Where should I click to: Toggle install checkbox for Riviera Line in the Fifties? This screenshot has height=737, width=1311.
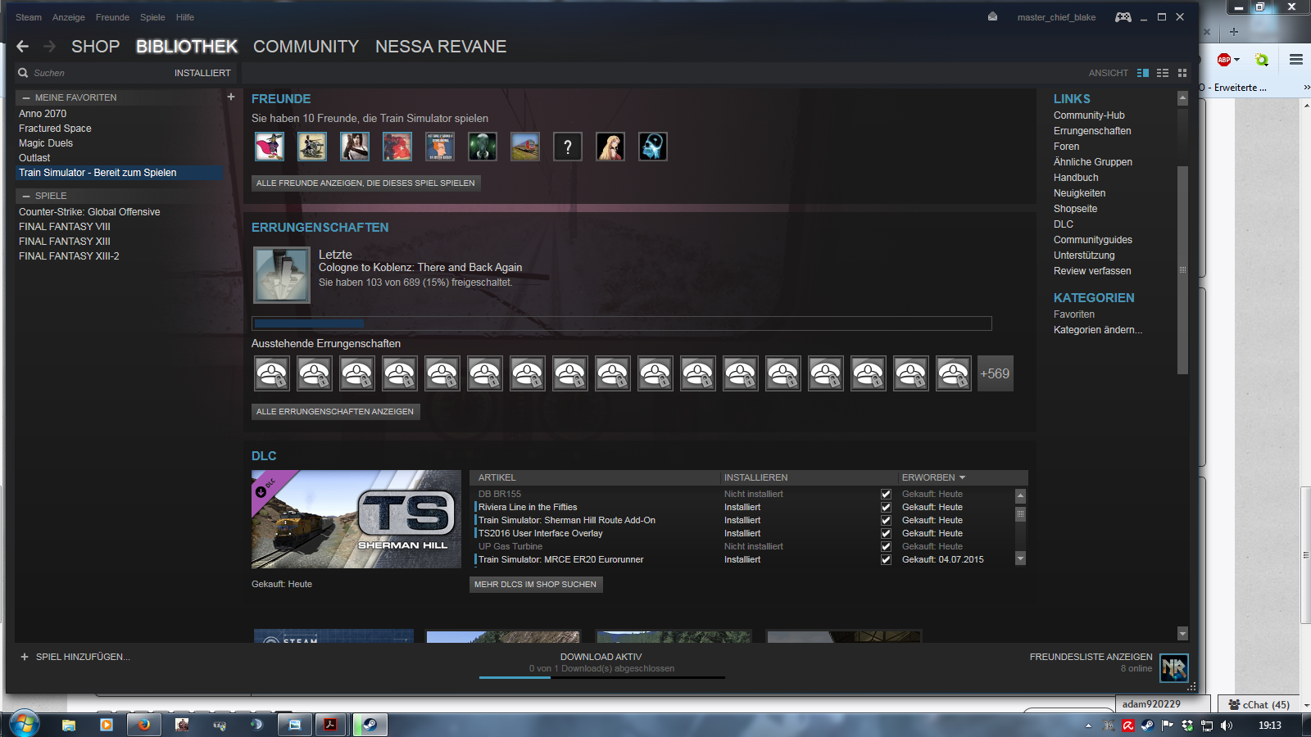click(886, 508)
